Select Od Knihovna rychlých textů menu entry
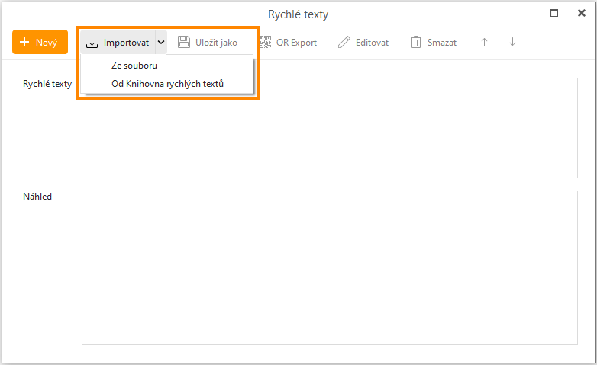The image size is (597, 365). (x=167, y=84)
